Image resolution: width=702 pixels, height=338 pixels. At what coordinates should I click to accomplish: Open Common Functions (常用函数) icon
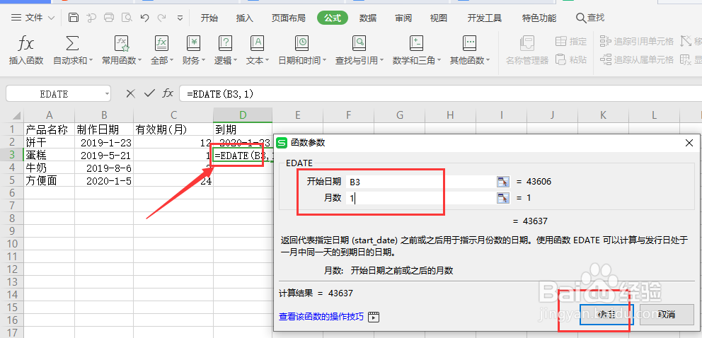coord(121,43)
